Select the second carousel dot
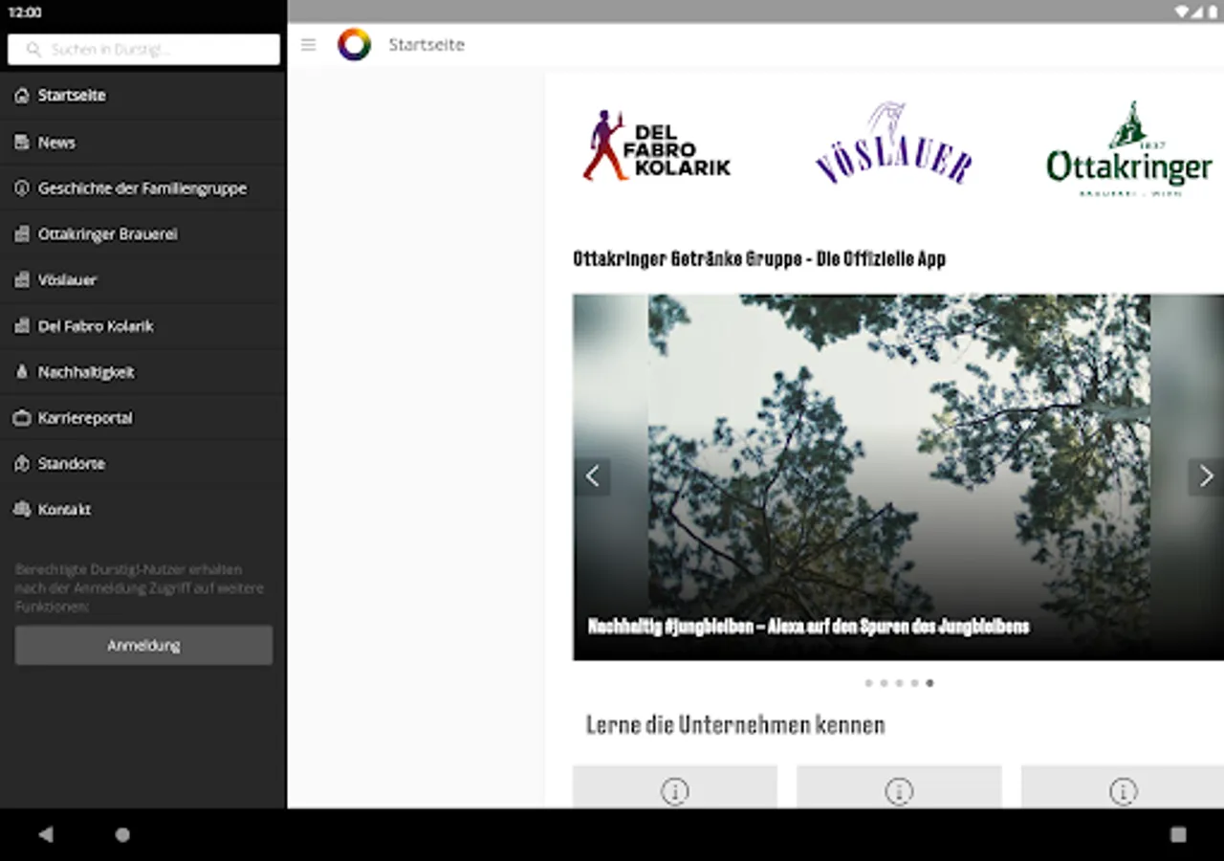1224x861 pixels. click(884, 683)
